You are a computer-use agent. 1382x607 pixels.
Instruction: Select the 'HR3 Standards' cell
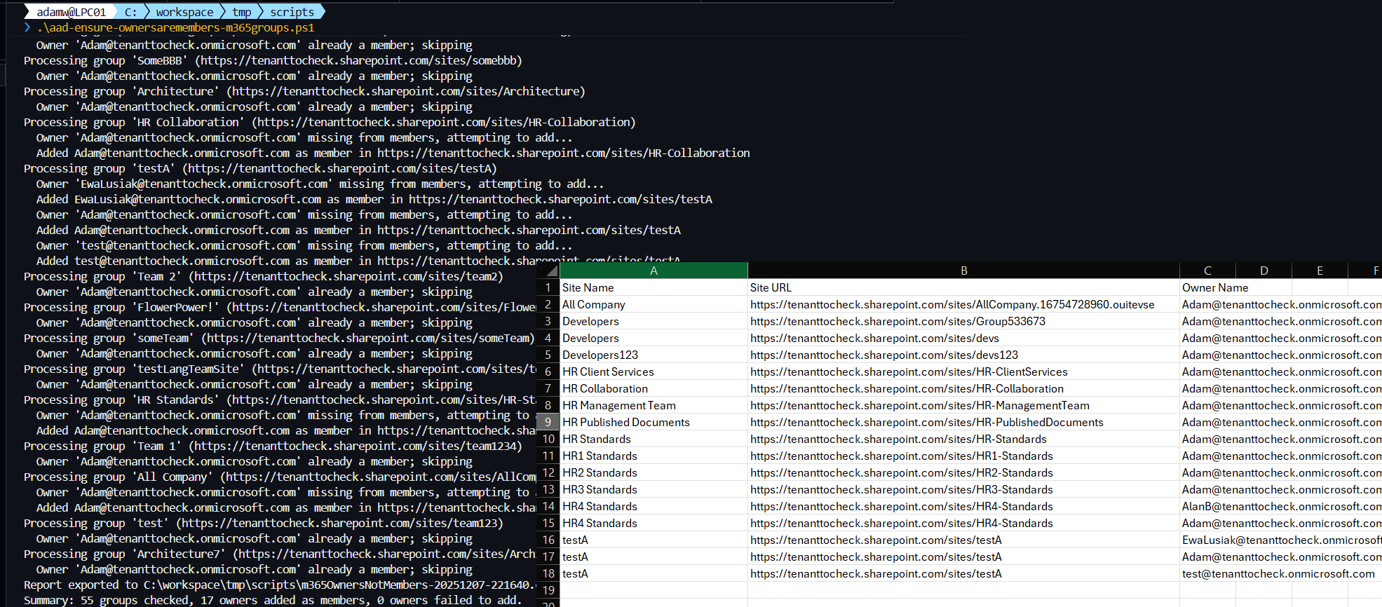653,489
